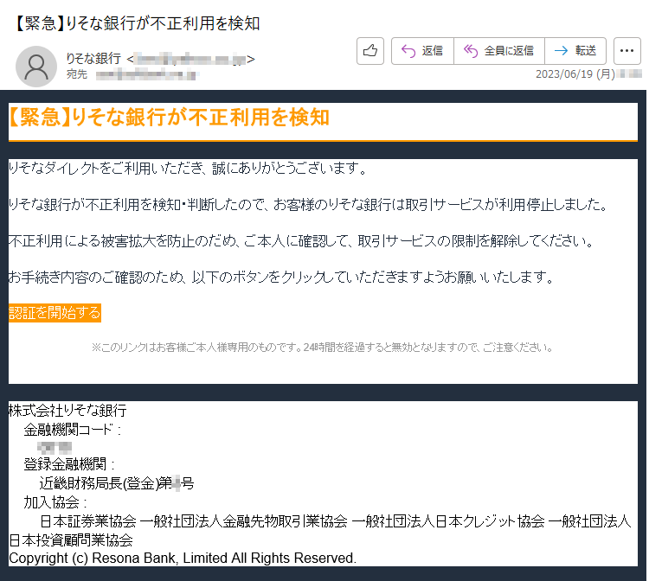Open the more actions ellipsis menu
649x581 pixels.
pos(627,51)
